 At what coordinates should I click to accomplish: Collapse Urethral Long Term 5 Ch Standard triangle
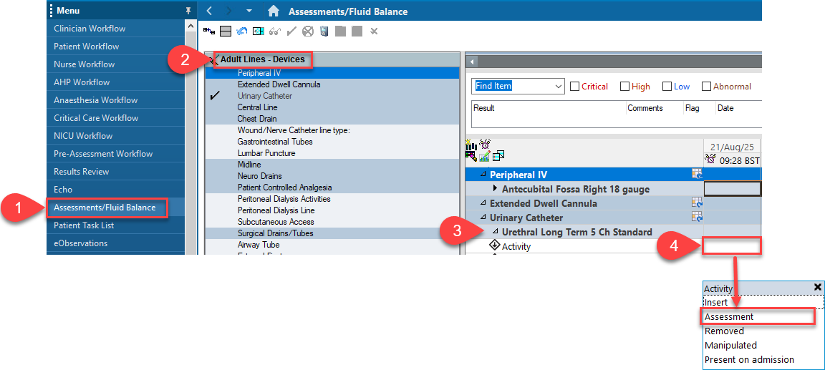(495, 231)
